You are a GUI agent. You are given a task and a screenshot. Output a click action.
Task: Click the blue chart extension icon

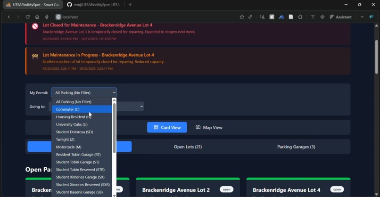pos(281,16)
